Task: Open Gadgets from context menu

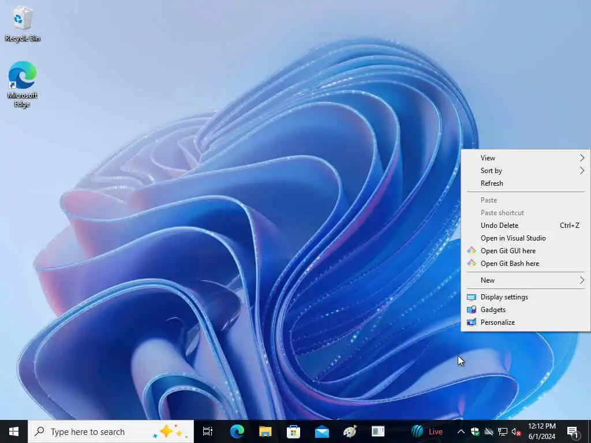Action: click(x=526, y=310)
